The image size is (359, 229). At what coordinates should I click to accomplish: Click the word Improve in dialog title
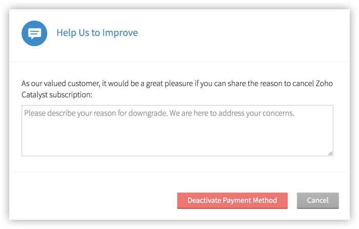click(x=120, y=33)
